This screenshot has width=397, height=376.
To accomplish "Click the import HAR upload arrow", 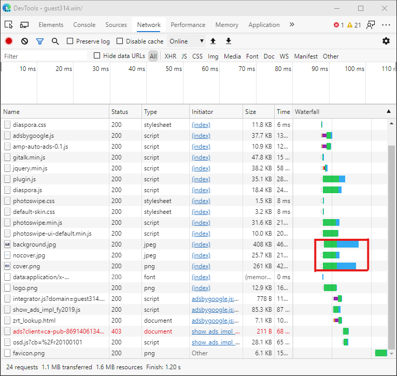I will [213, 41].
